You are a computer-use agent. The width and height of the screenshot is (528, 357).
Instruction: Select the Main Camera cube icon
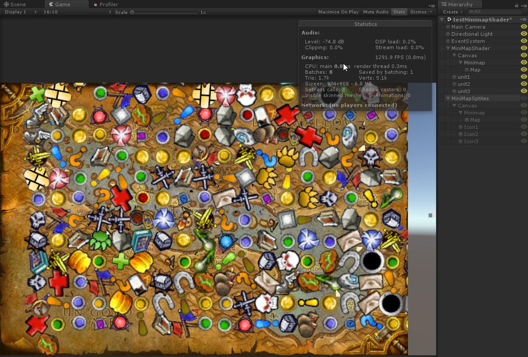pos(448,27)
